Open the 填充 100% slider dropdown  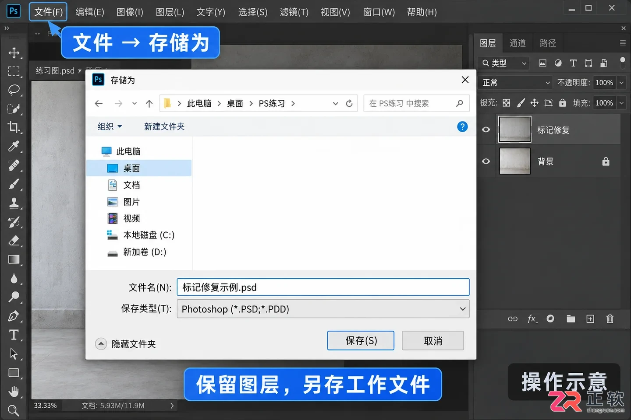(621, 103)
